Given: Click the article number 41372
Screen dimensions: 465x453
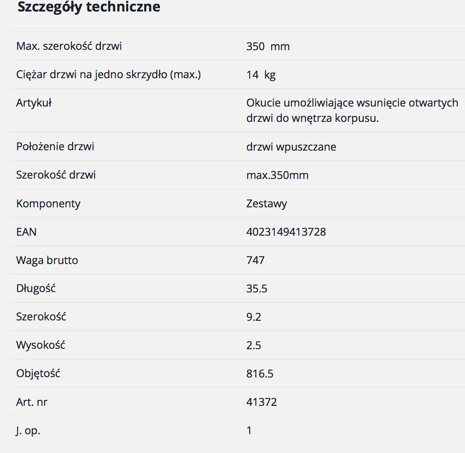Looking at the screenshot, I should pos(262,402).
